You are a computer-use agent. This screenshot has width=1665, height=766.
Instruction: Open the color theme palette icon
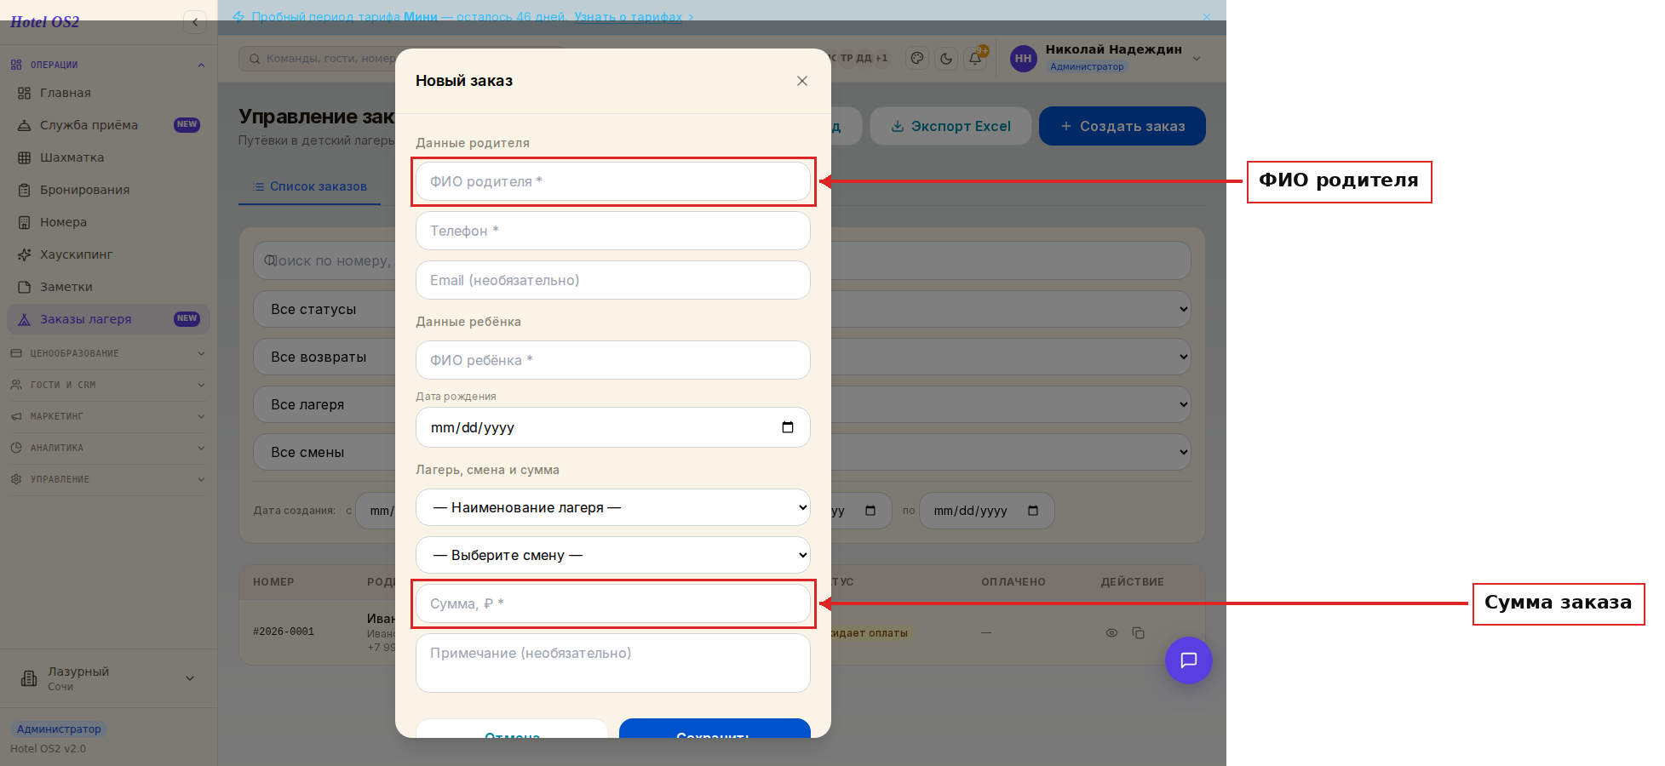pos(917,59)
